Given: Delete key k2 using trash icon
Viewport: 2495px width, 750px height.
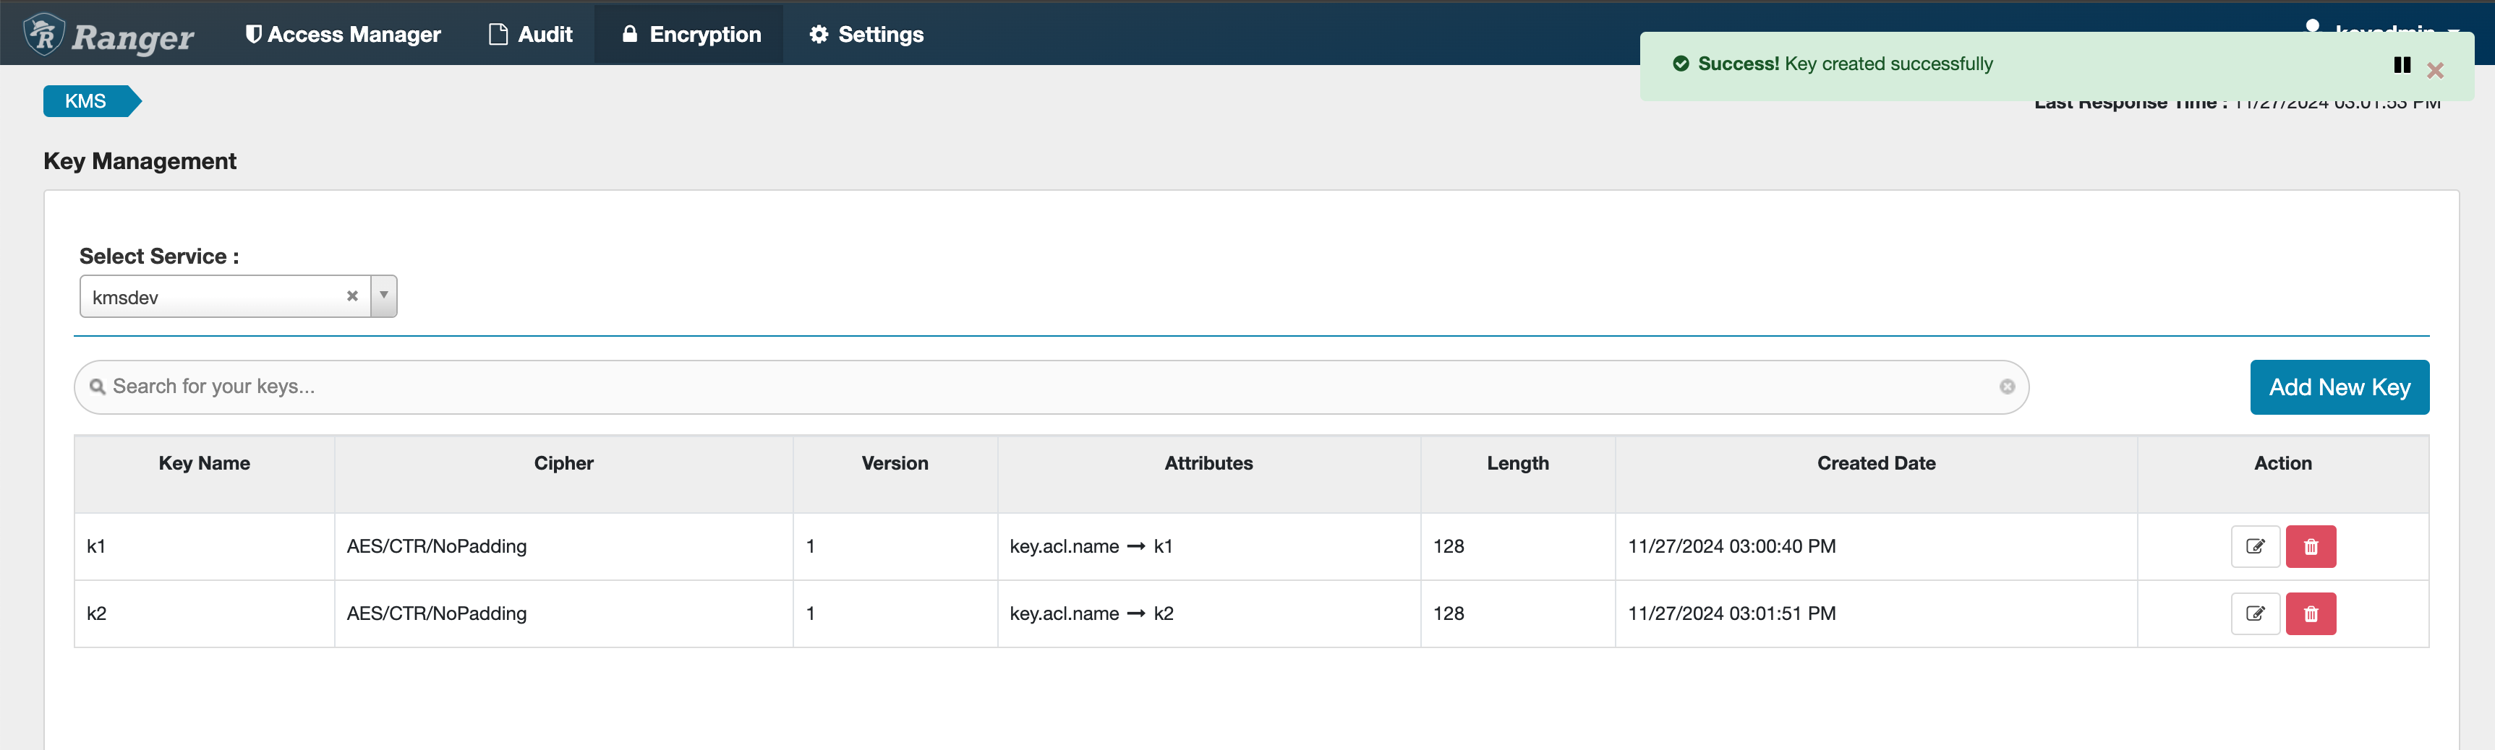Looking at the screenshot, I should 2310,613.
